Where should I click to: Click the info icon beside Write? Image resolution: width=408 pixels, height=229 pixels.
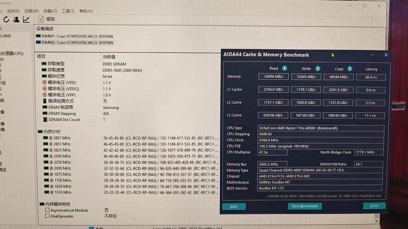click(318, 68)
